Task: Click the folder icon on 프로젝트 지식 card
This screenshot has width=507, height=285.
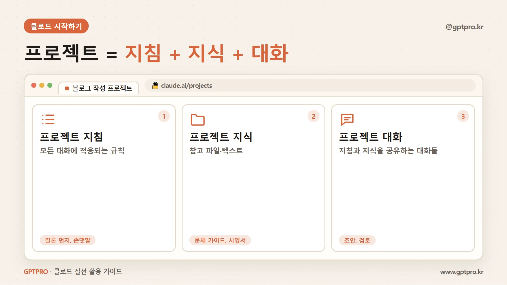Action: click(197, 120)
